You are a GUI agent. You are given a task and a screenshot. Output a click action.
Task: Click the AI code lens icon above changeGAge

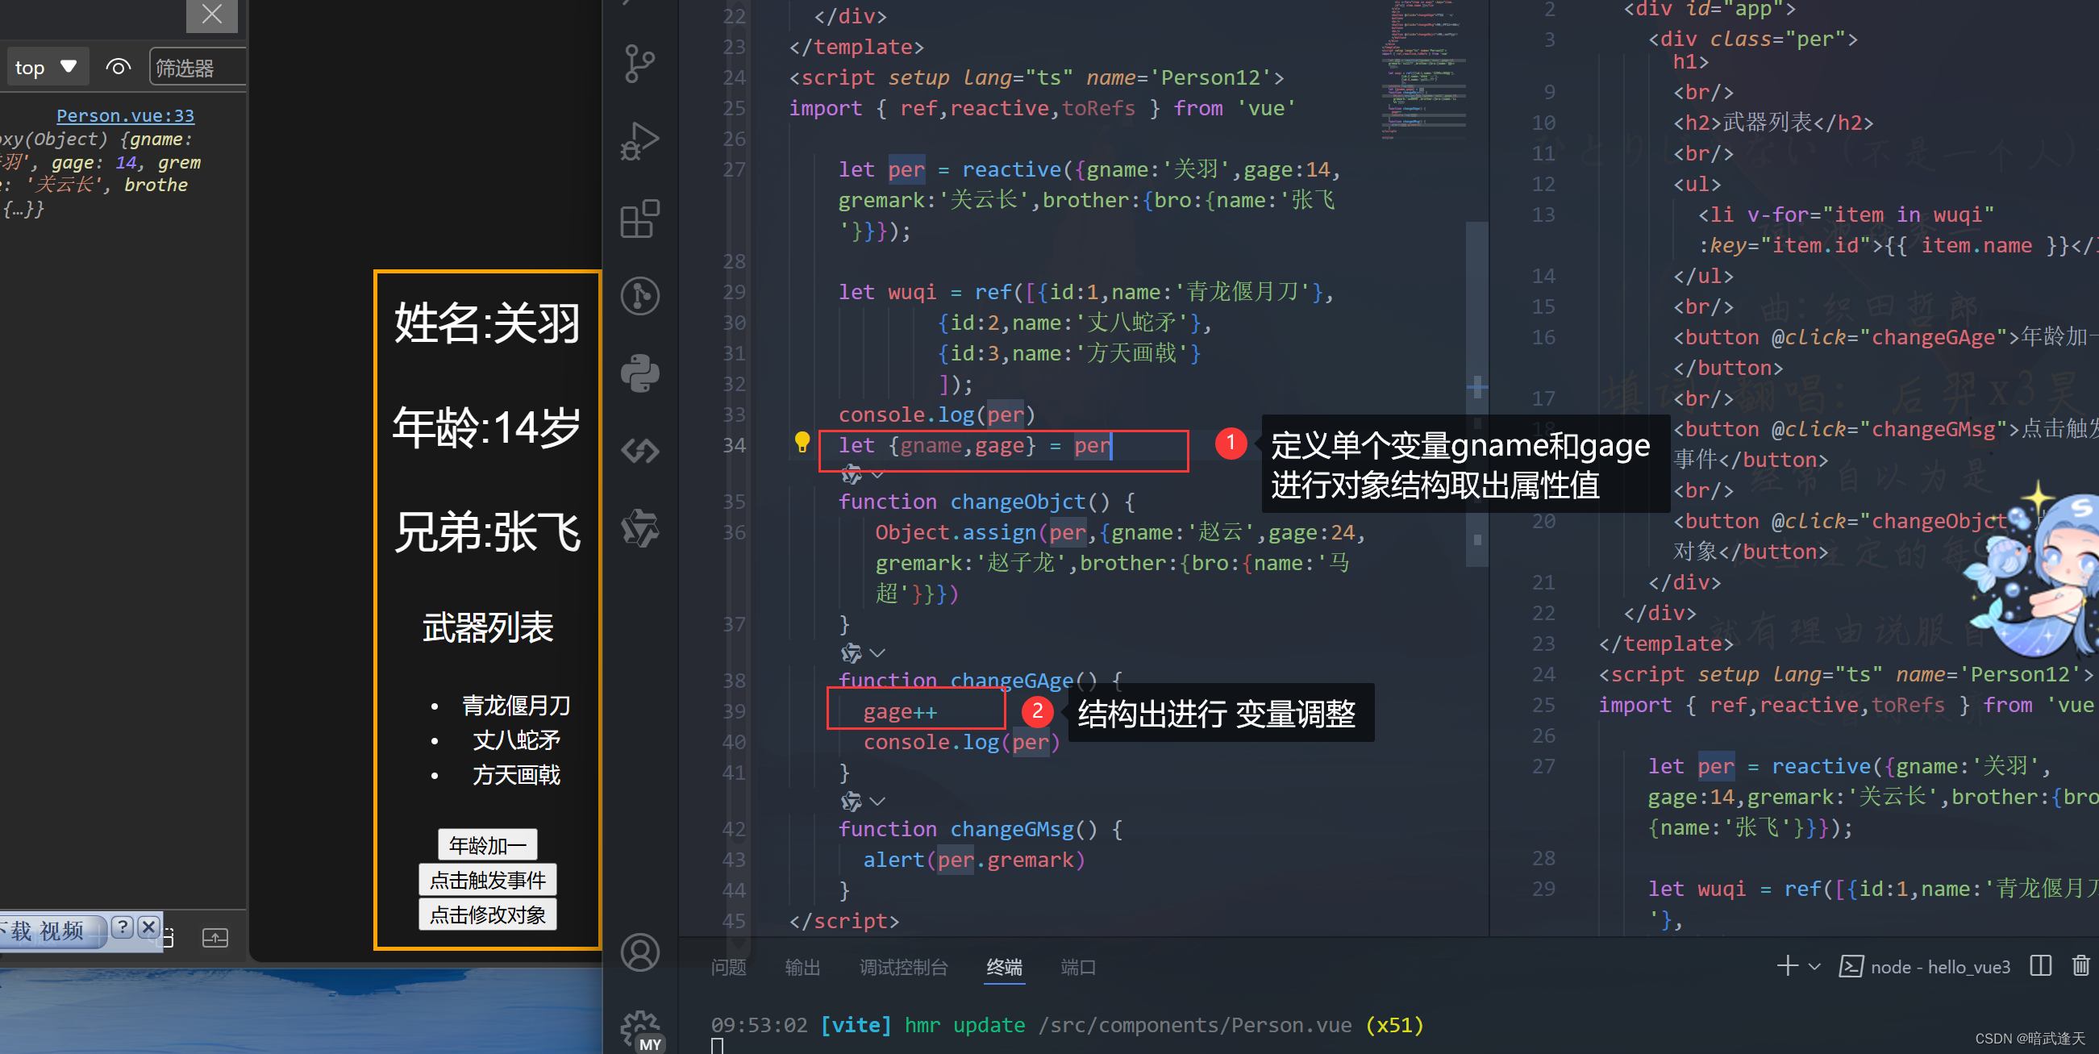[x=851, y=652]
